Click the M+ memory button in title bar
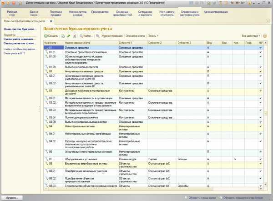273x201 pixels. 238,3
